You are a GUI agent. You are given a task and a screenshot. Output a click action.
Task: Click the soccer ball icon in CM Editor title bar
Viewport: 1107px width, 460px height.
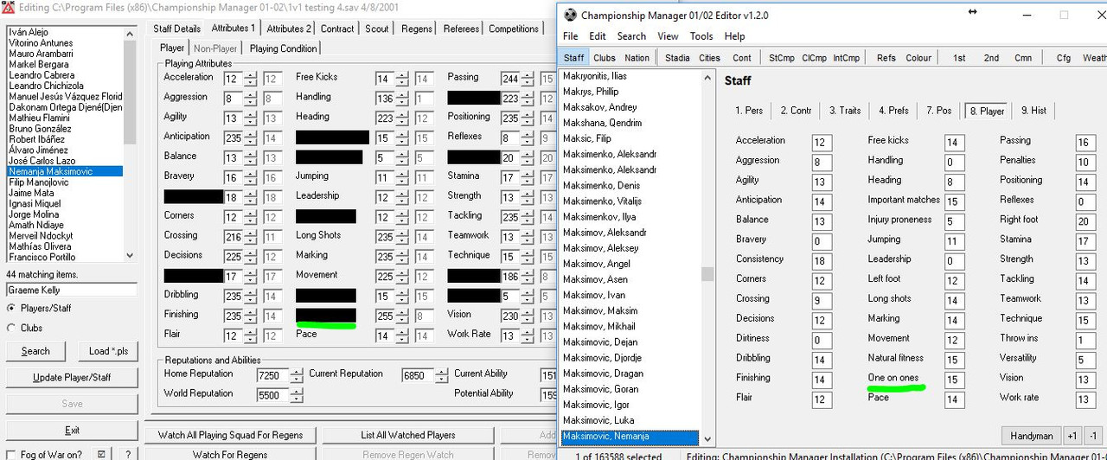[570, 15]
